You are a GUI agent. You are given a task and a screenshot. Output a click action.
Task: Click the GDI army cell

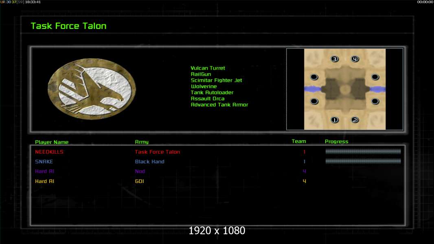pyautogui.click(x=140, y=181)
